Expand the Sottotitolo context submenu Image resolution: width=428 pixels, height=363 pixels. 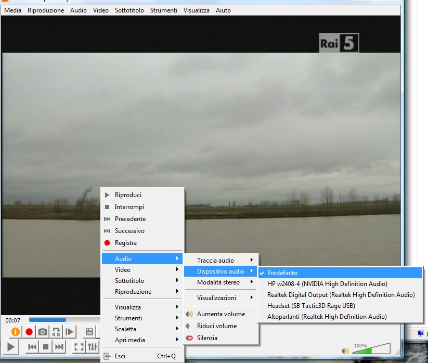tap(142, 281)
